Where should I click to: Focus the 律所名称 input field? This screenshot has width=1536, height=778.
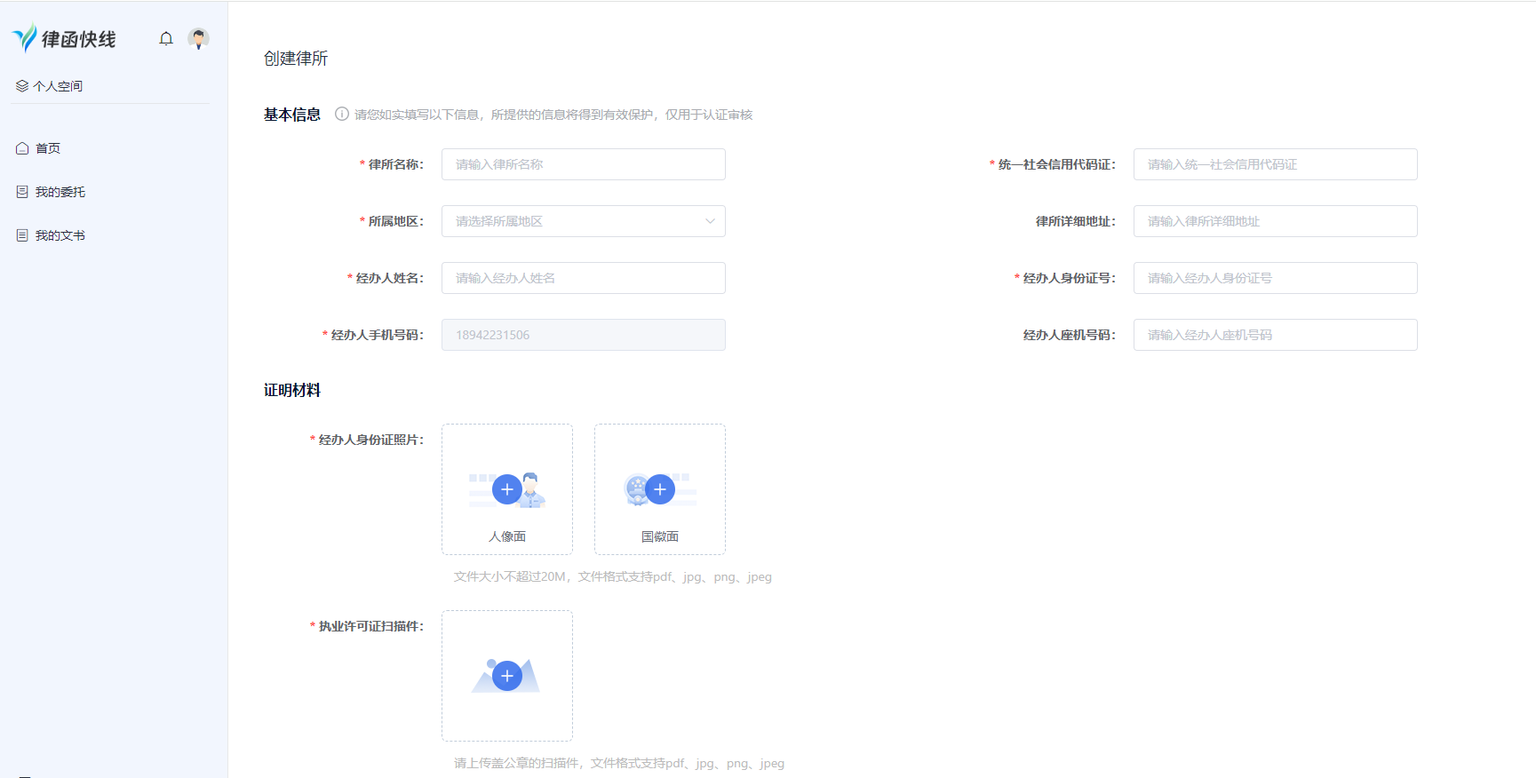584,164
